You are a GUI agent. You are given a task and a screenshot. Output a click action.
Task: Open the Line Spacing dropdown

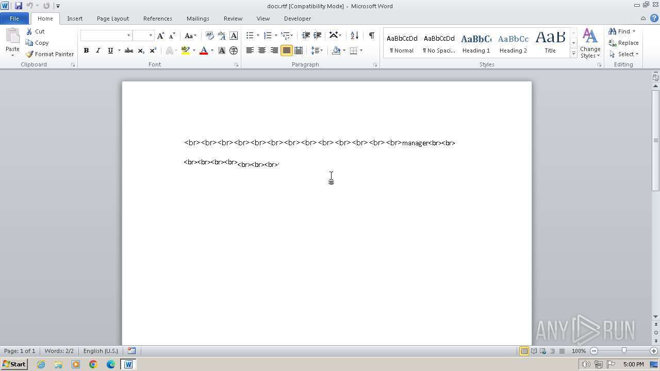tap(317, 50)
